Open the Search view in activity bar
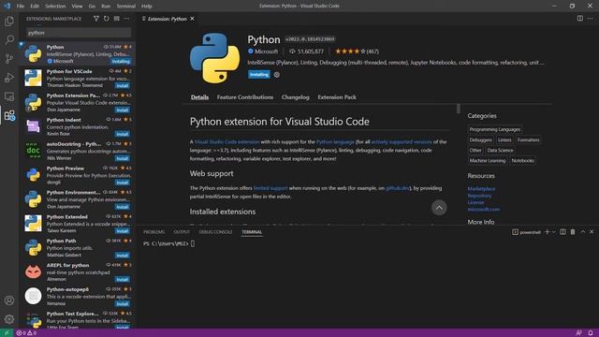The width and height of the screenshot is (599, 337). point(9,39)
